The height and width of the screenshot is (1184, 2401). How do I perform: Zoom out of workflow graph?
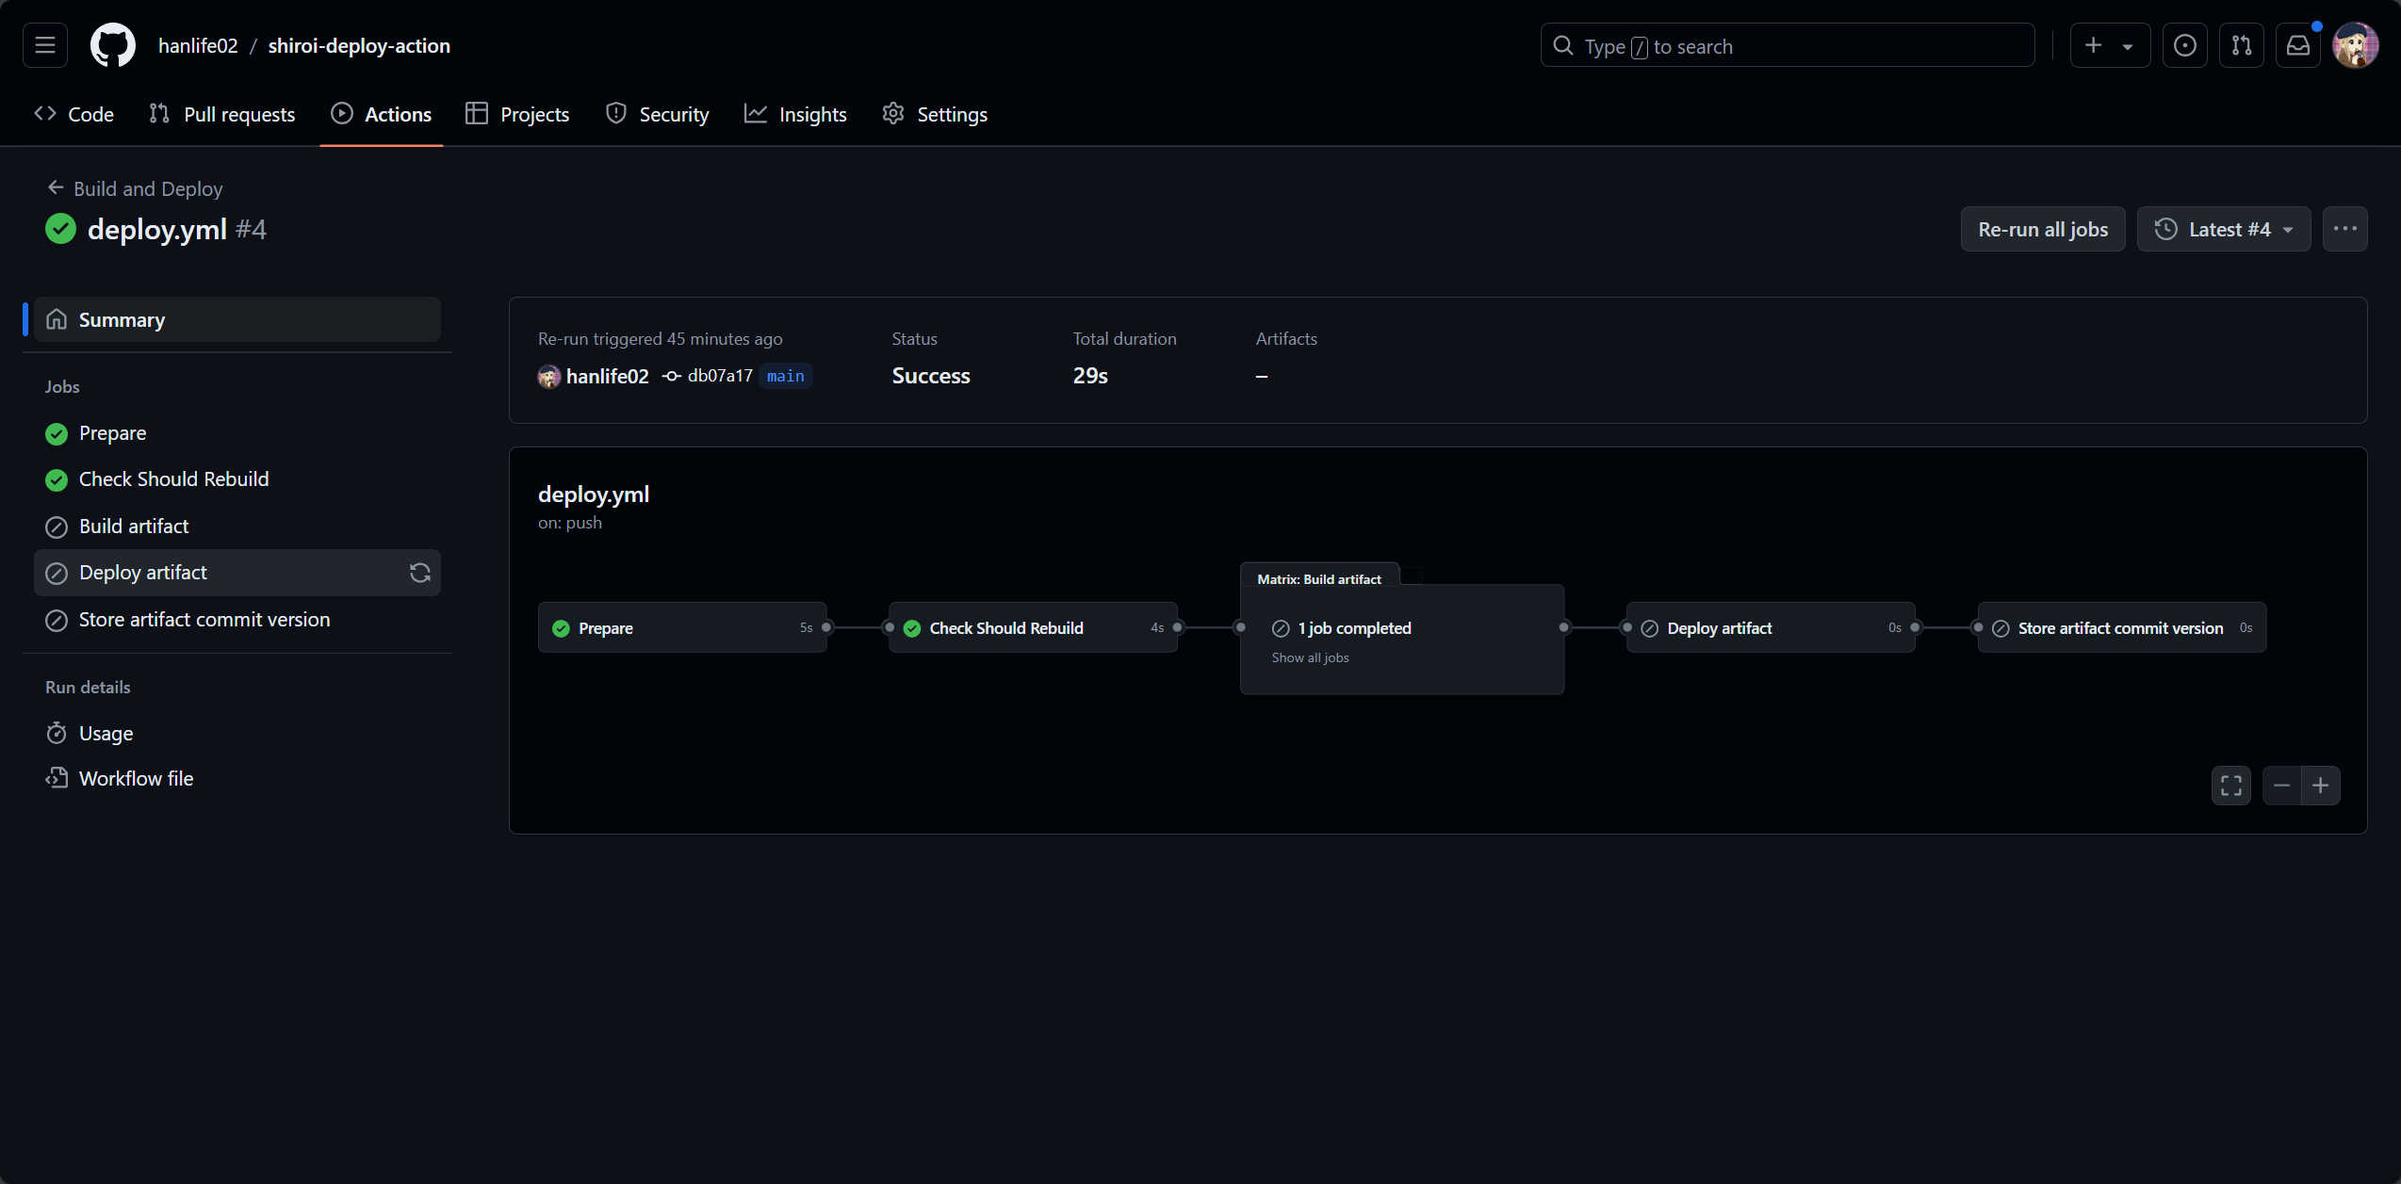click(x=2281, y=786)
